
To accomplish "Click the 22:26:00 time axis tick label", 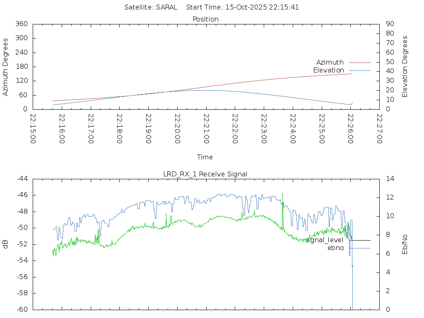I will (351, 129).
